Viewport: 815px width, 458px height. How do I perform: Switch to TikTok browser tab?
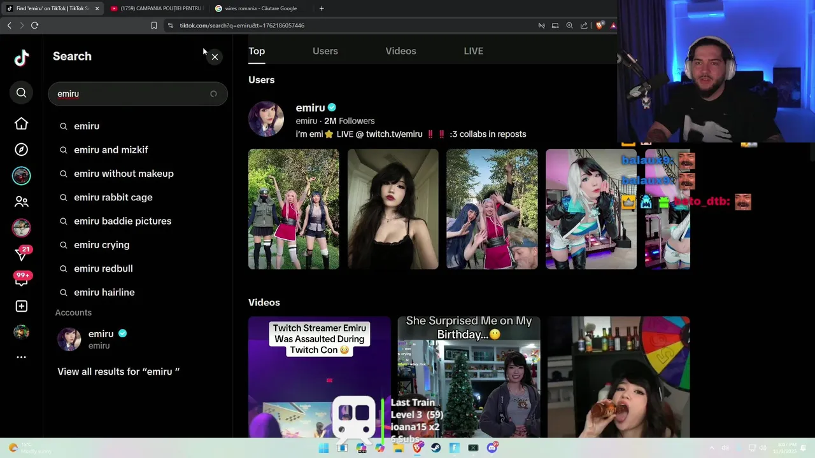(x=52, y=8)
